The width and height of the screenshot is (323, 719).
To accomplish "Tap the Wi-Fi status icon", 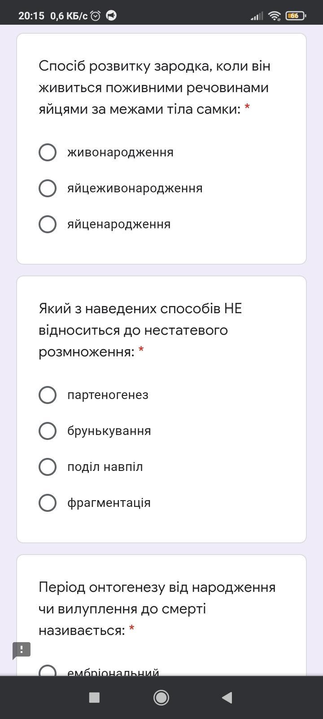I will tap(274, 16).
